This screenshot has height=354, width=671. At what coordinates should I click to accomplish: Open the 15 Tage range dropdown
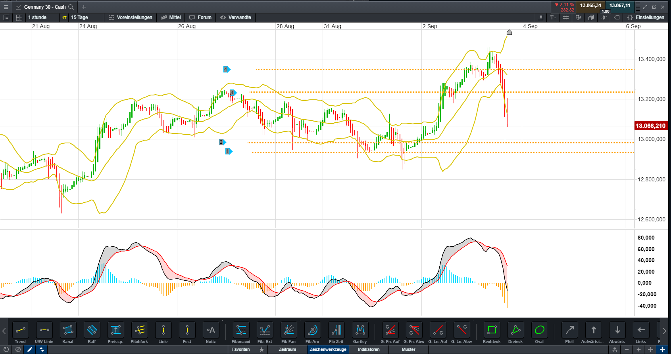79,17
